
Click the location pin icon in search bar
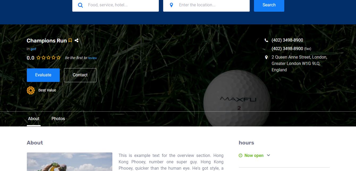[171, 5]
